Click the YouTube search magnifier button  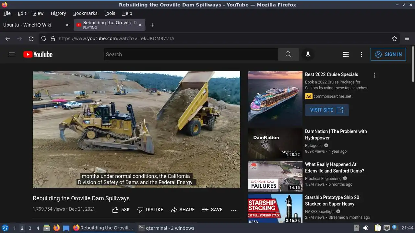click(288, 54)
